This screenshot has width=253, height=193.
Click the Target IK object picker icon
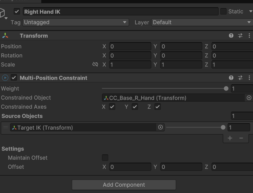[x=160, y=127]
